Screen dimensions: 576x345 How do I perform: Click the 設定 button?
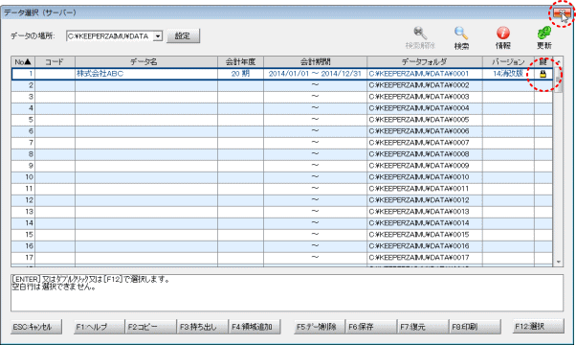pyautogui.click(x=183, y=36)
